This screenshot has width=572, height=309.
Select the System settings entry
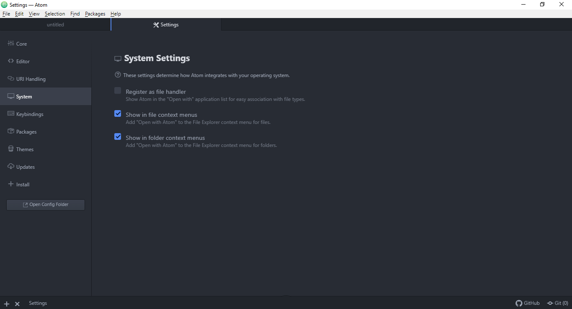pyautogui.click(x=46, y=96)
